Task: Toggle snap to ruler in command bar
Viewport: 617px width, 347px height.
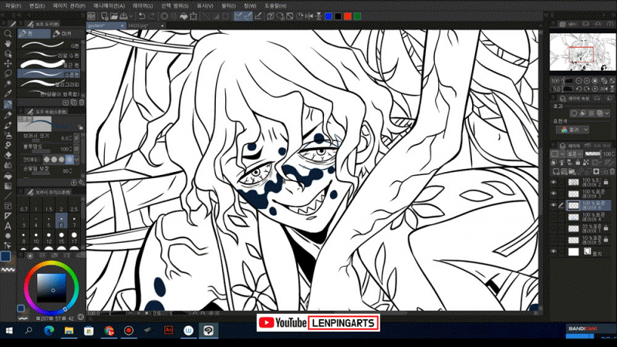Action: 238,16
